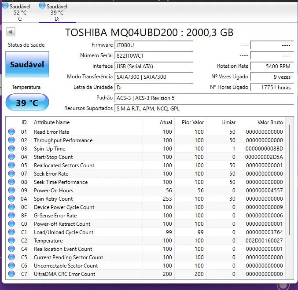Click the status icon for Temperature attribute
298x290 pixels.
tap(11, 240)
